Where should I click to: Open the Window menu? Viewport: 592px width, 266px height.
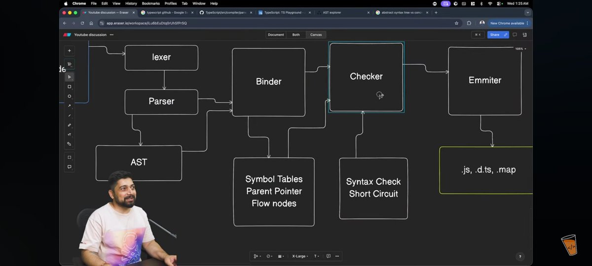pyautogui.click(x=199, y=3)
